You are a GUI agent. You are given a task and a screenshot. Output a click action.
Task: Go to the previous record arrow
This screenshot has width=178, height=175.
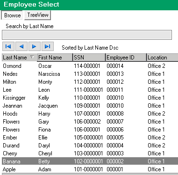21,46
